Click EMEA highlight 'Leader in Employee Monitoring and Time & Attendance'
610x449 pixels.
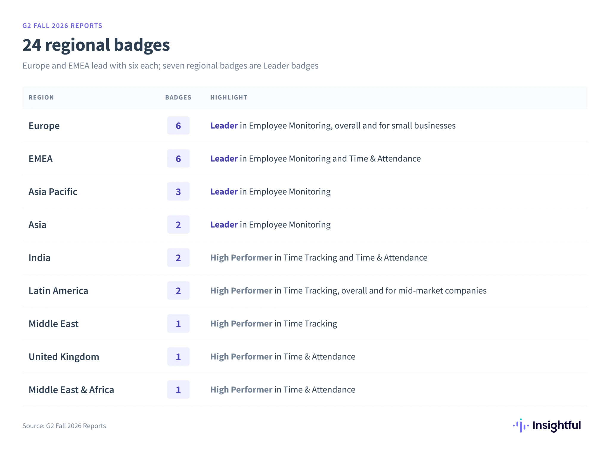click(x=315, y=159)
